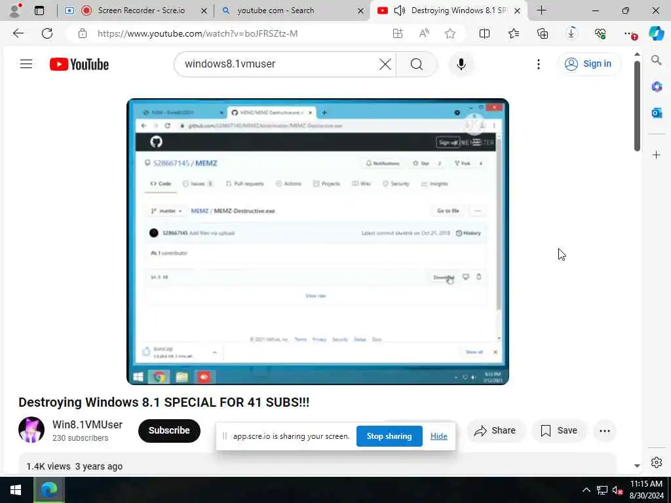Viewport: 671px width, 503px height.
Task: Go back in the browser
Action: click(x=18, y=33)
